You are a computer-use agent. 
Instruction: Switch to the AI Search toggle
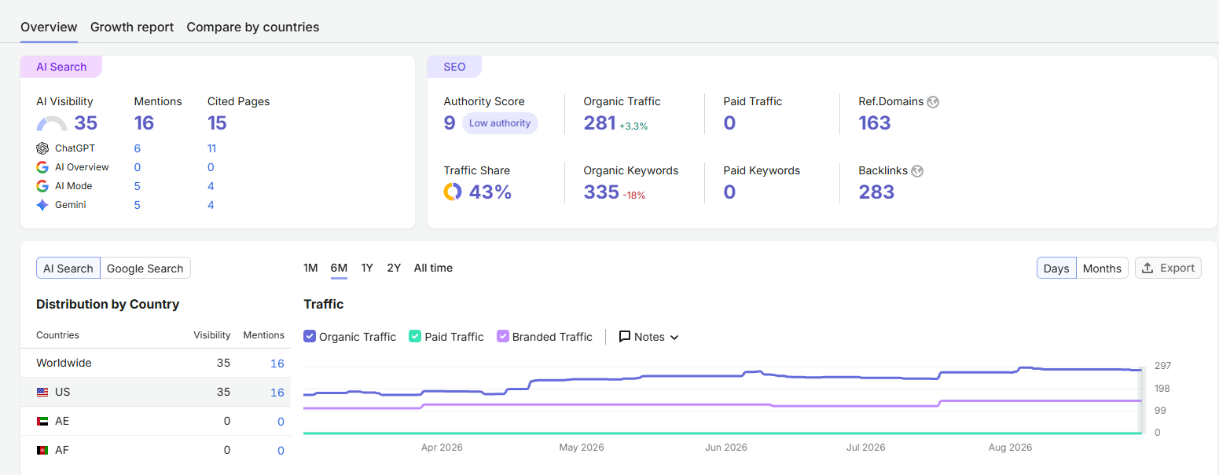tap(68, 268)
